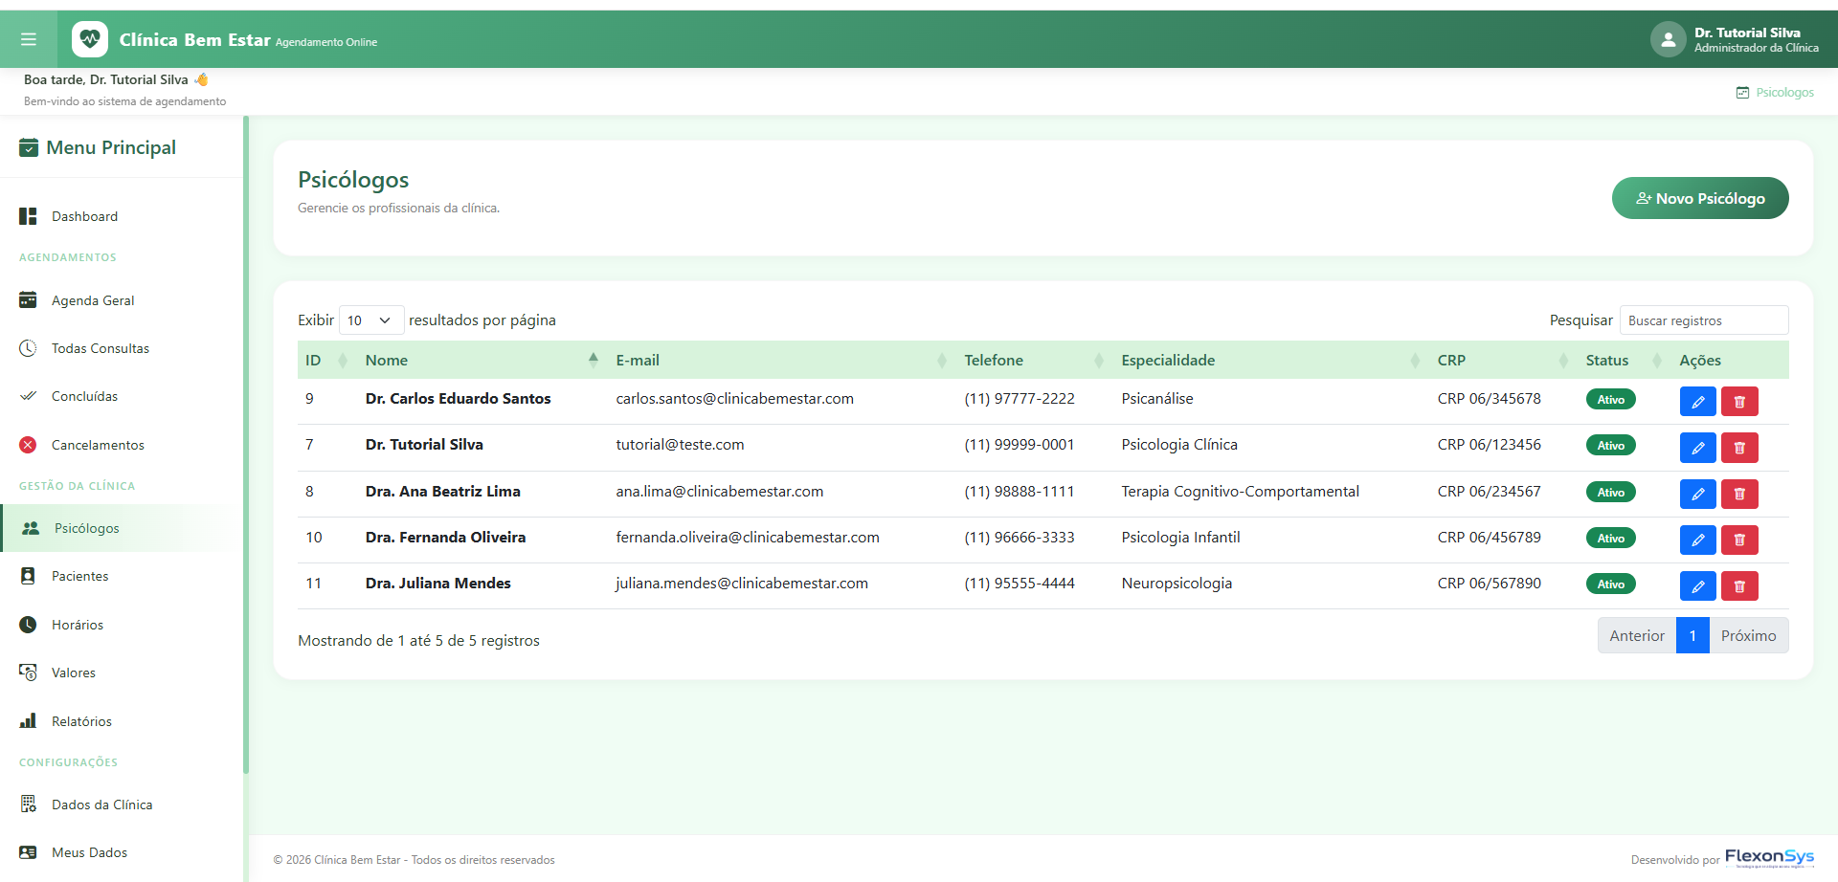Click edit pencil for Dra. Fernanda Oliveira
Viewport: 1838px width, 882px height.
pyautogui.click(x=1697, y=540)
